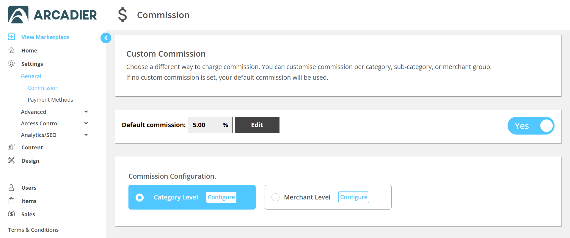
Task: Select the Category Level radio button
Action: coord(139,197)
